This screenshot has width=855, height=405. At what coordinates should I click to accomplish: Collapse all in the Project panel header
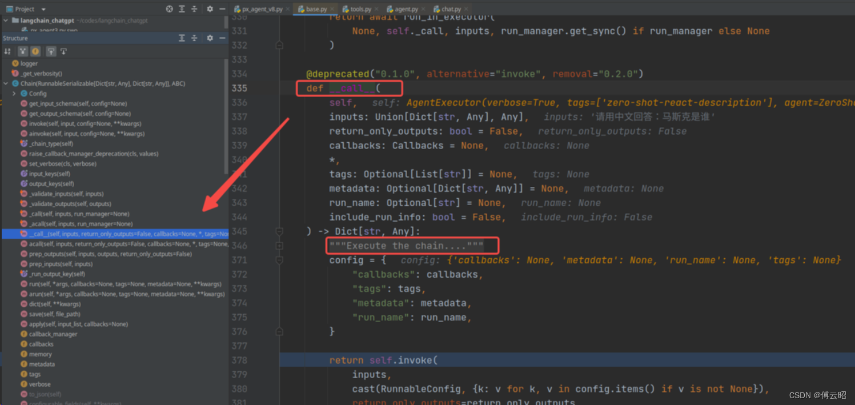194,9
